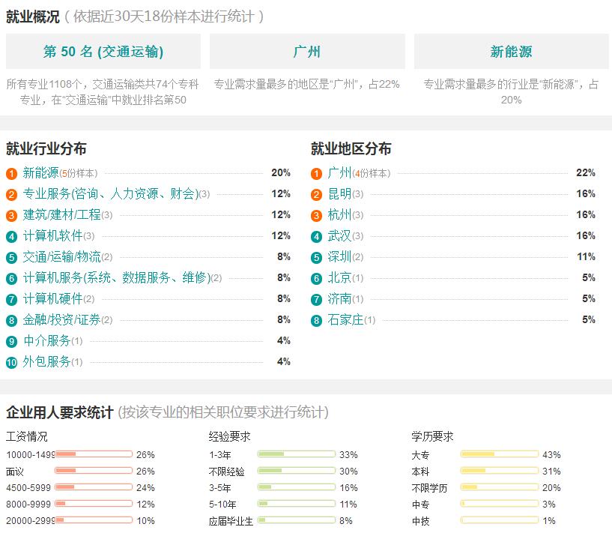Click the 大专 education requirement bar
The image size is (612, 536).
point(500,454)
